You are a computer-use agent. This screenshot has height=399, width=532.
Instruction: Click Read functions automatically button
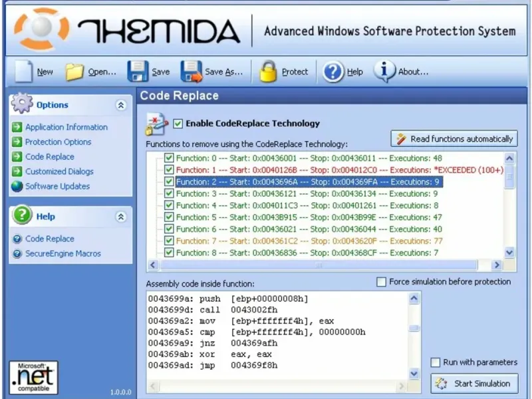click(x=454, y=139)
